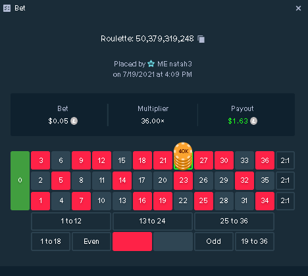Select the black color bet swatch
Image resolution: width=308 pixels, height=276 pixels.
click(x=173, y=241)
